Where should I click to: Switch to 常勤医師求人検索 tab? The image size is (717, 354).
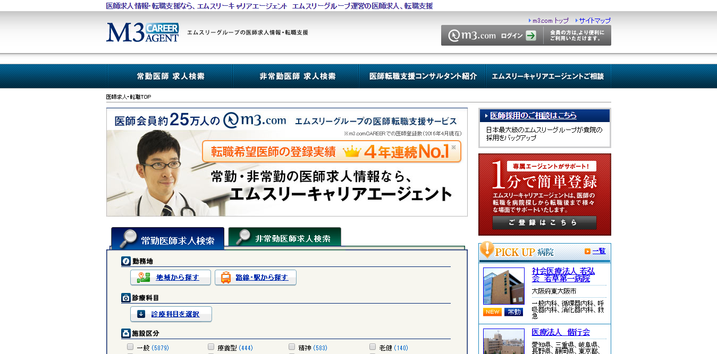click(168, 238)
